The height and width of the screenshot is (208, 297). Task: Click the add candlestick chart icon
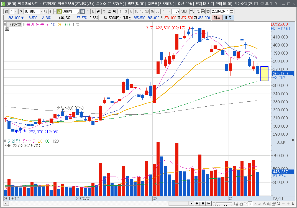pyautogui.click(x=192, y=12)
